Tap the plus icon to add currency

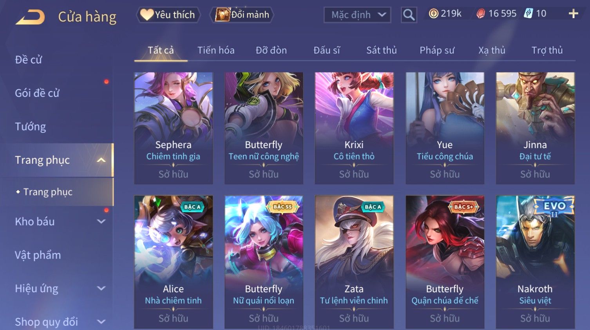tap(574, 14)
